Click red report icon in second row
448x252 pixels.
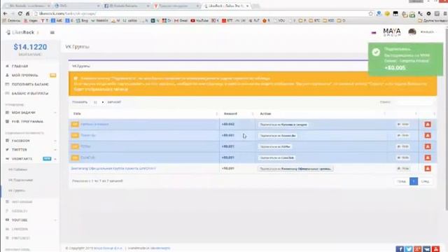click(x=428, y=135)
